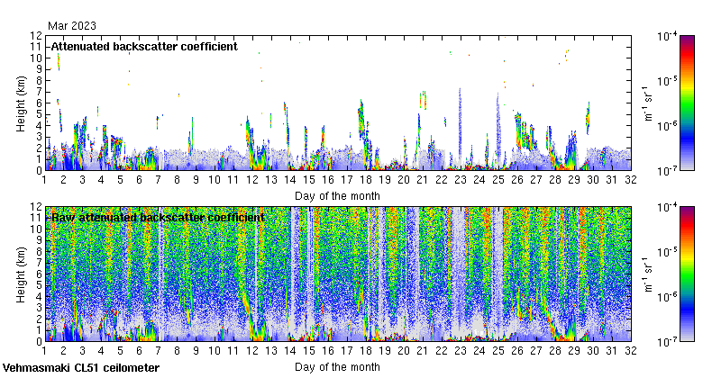Click the upper plot's color scale bar
Viewport: 703px width, 378px height.
pos(687,103)
